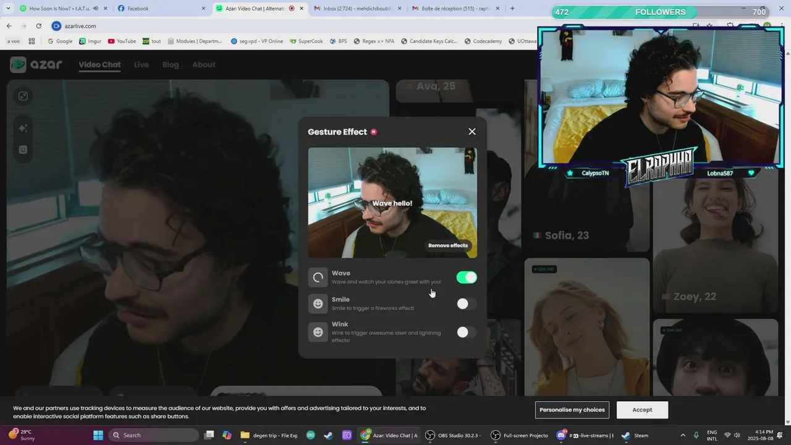791x445 pixels.
Task: Open the Live nav item
Action: [142, 64]
